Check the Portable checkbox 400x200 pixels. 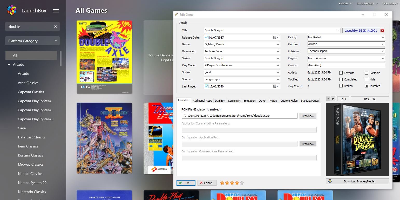[367, 73]
